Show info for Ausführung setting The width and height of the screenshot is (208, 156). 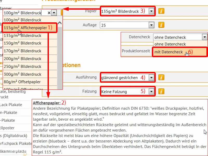(161, 77)
